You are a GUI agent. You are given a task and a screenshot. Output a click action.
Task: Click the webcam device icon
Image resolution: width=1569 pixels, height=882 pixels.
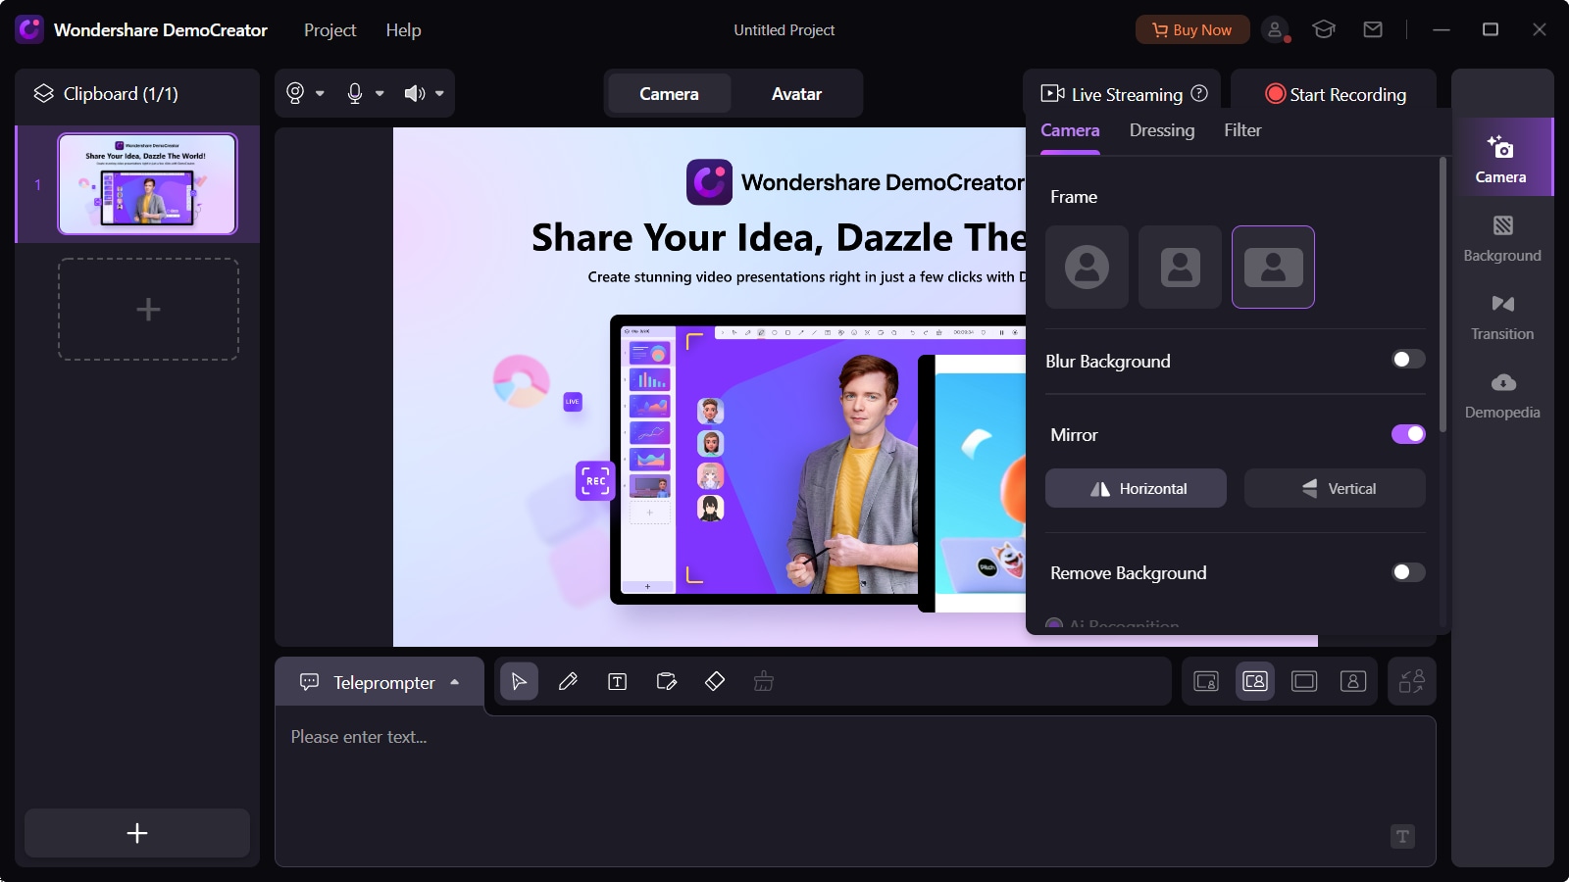coord(295,93)
